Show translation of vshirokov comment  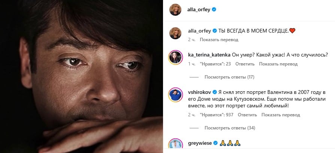click(x=281, y=115)
